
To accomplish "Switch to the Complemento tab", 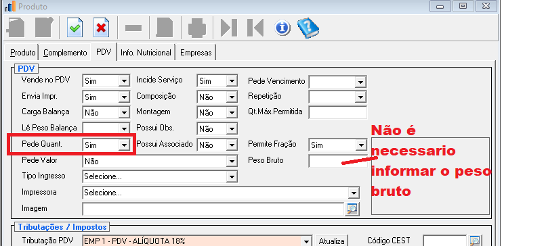I will 65,53.
